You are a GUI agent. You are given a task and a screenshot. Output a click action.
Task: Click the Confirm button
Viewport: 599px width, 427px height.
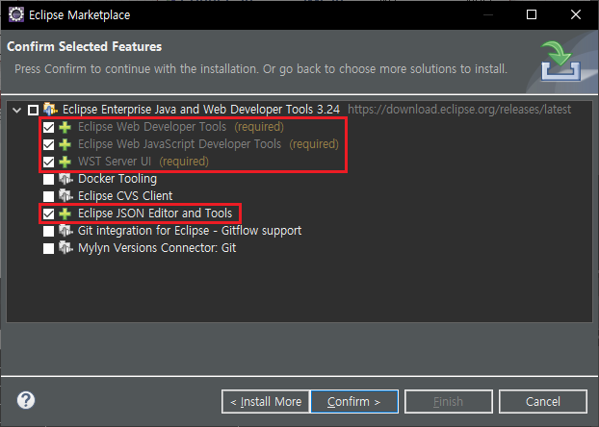point(354,401)
